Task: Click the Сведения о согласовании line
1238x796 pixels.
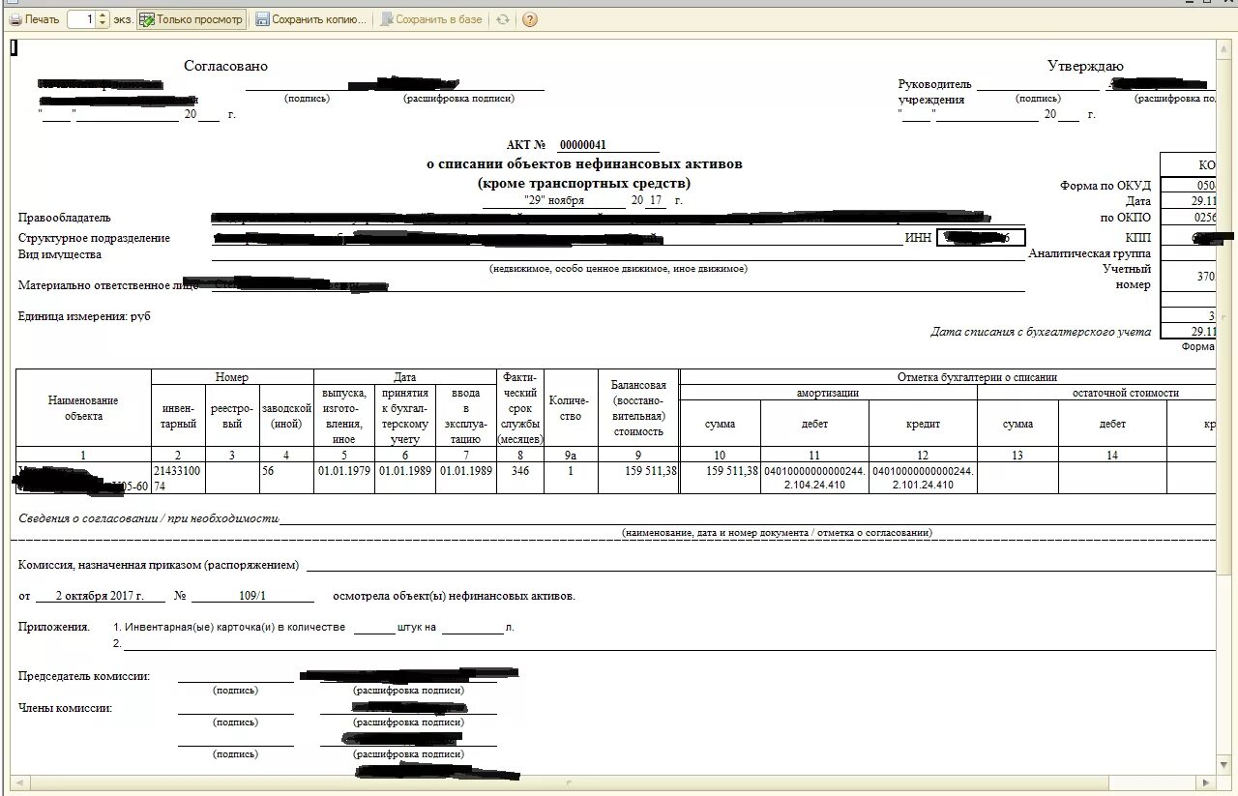Action: coord(148,518)
